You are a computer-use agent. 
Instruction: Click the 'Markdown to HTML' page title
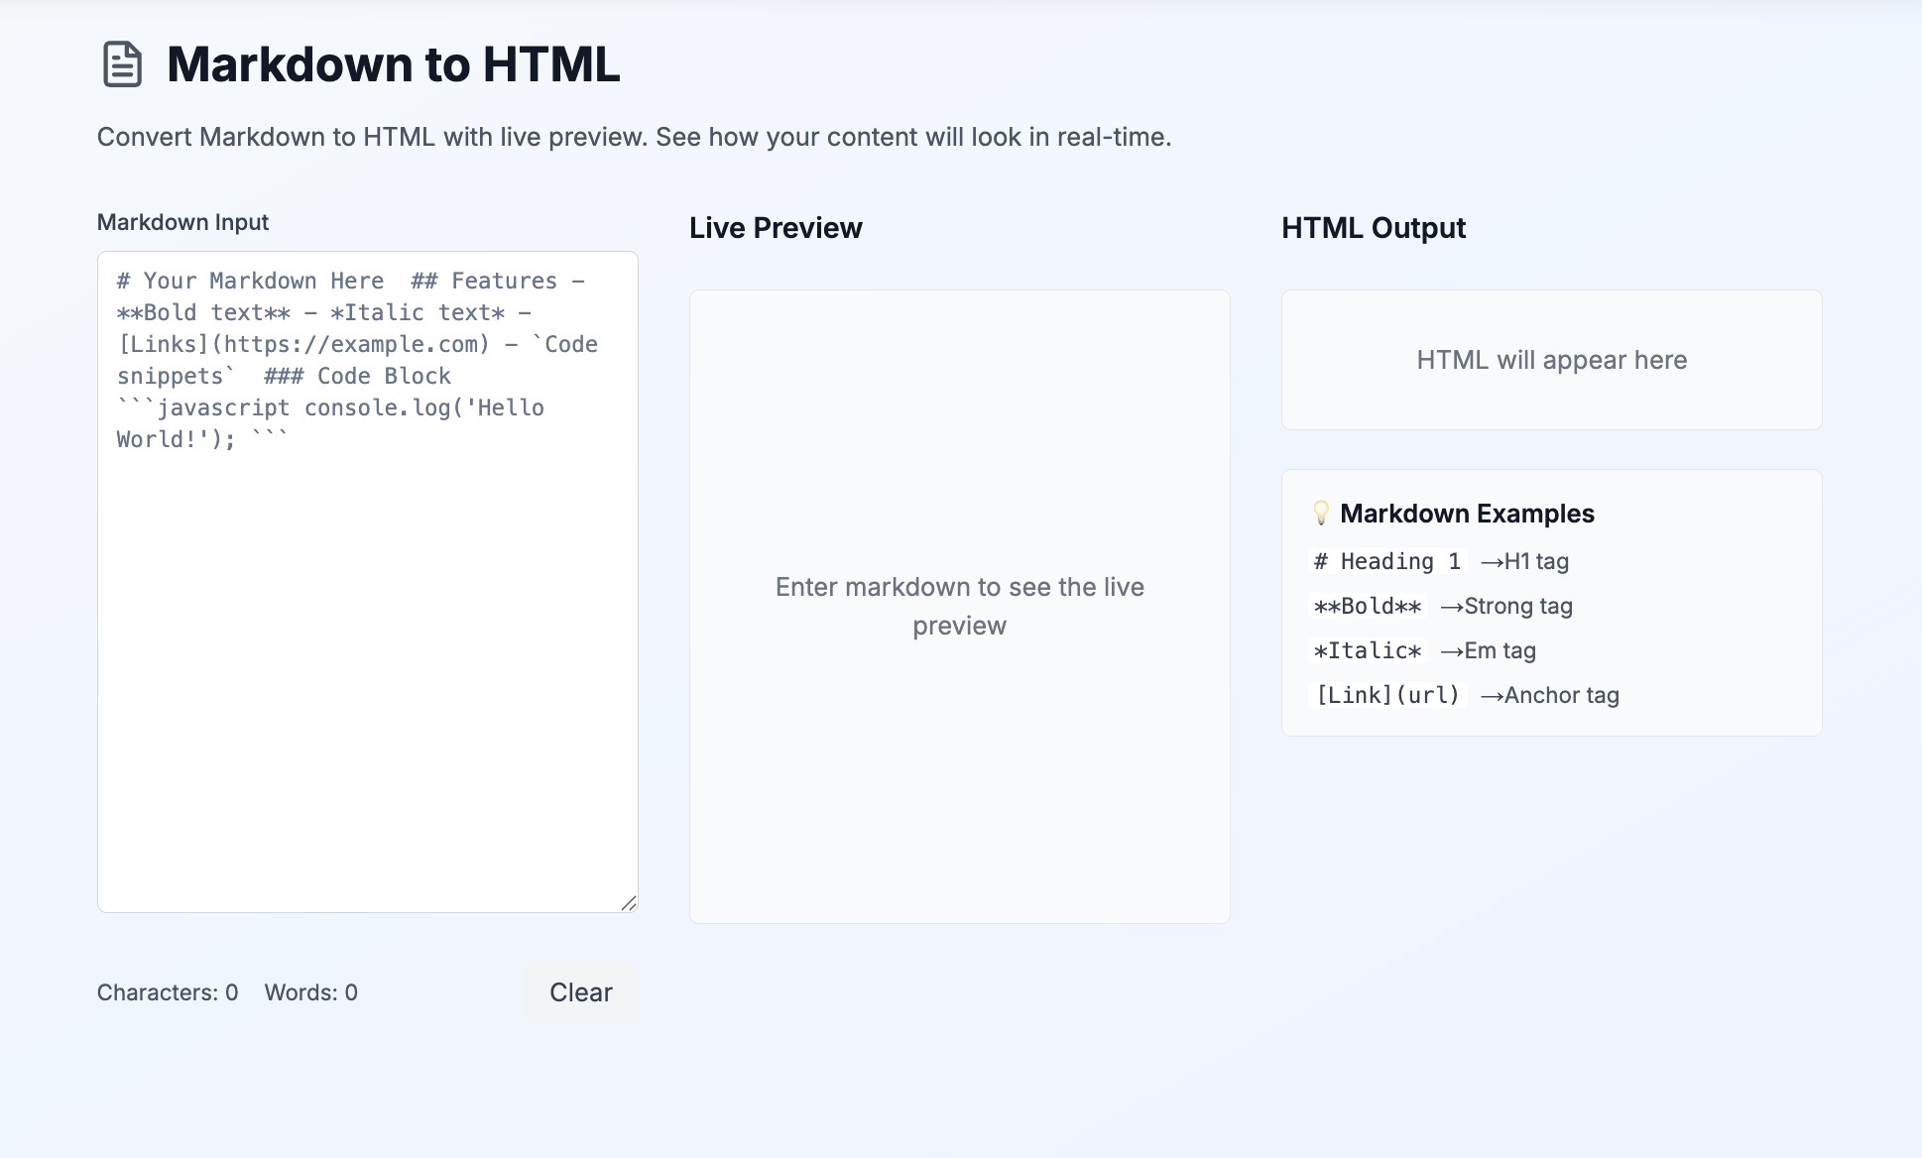point(393,64)
